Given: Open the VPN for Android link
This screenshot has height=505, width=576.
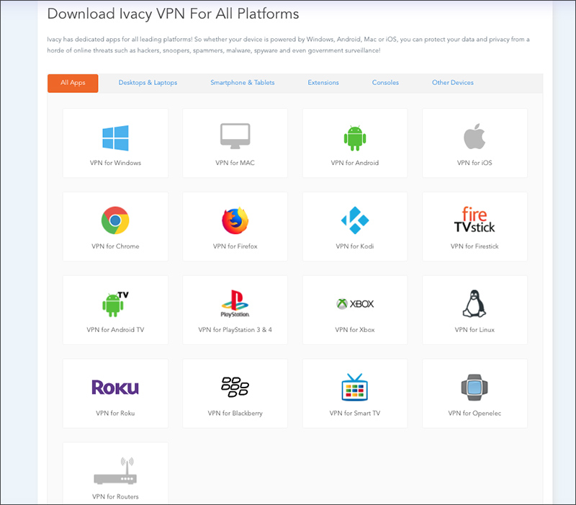Looking at the screenshot, I should pyautogui.click(x=355, y=163).
